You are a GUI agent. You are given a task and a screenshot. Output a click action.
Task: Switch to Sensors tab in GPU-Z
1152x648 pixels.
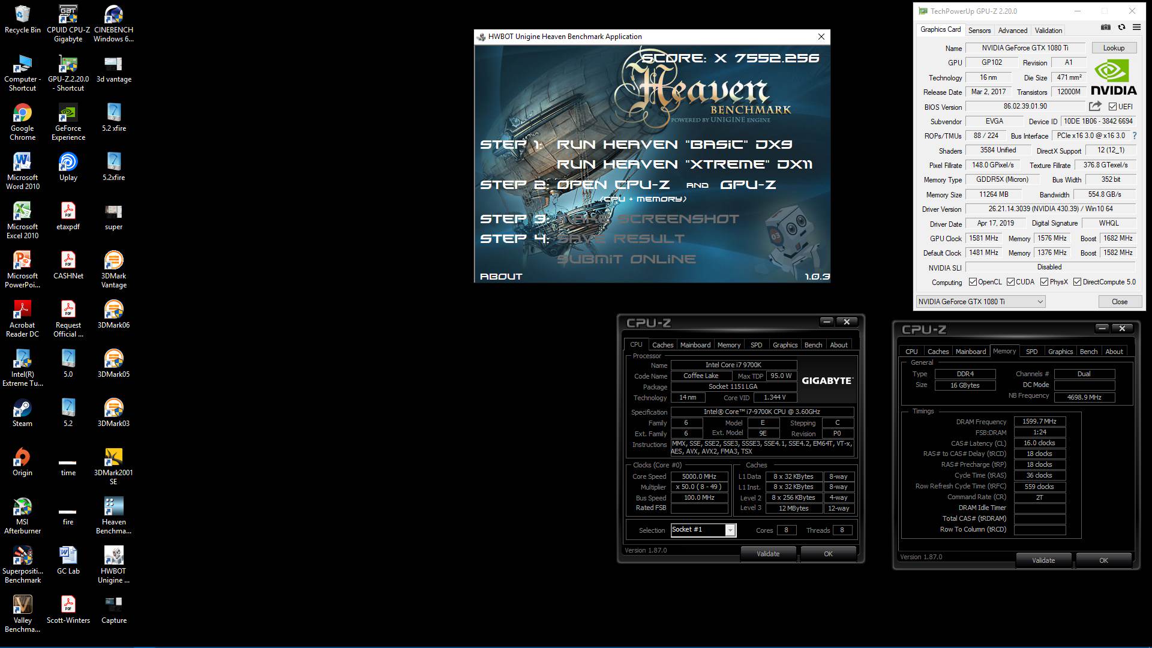click(979, 31)
